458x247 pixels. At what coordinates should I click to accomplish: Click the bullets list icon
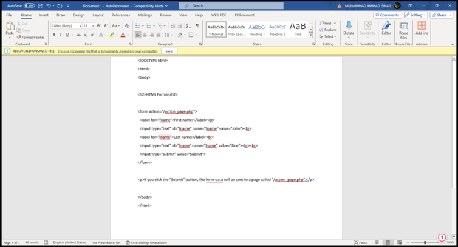[138, 26]
